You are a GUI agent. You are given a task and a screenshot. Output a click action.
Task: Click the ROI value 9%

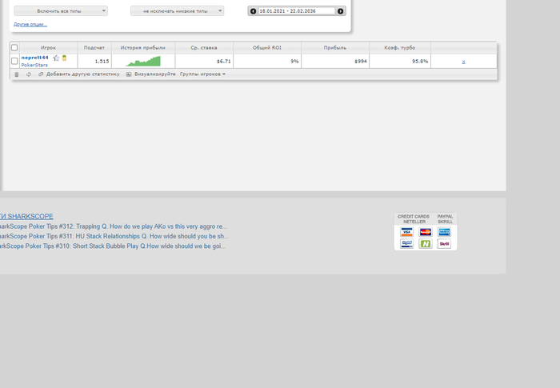click(x=294, y=62)
